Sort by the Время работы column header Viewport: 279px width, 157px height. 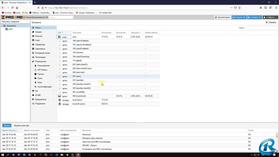pyautogui.click(x=152, y=33)
